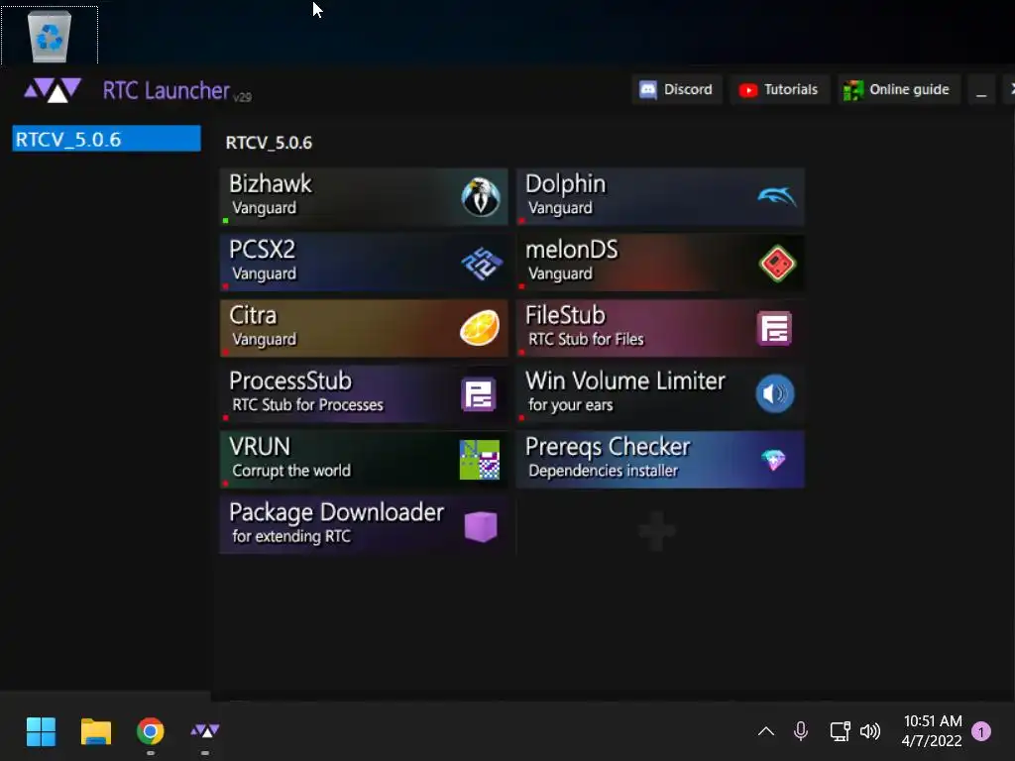This screenshot has height=761, width=1015.
Task: Minimize the RTC Launcher window
Action: pos(981,90)
